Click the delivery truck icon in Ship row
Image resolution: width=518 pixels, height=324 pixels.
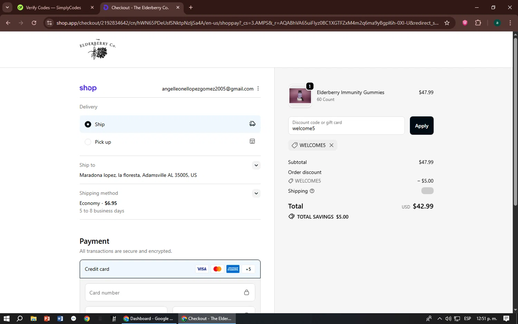coord(252,124)
